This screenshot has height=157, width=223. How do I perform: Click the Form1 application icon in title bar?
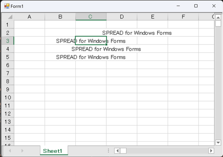click(7, 6)
